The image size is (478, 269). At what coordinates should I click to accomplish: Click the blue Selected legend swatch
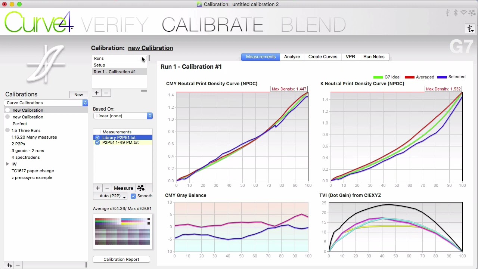[442, 77]
